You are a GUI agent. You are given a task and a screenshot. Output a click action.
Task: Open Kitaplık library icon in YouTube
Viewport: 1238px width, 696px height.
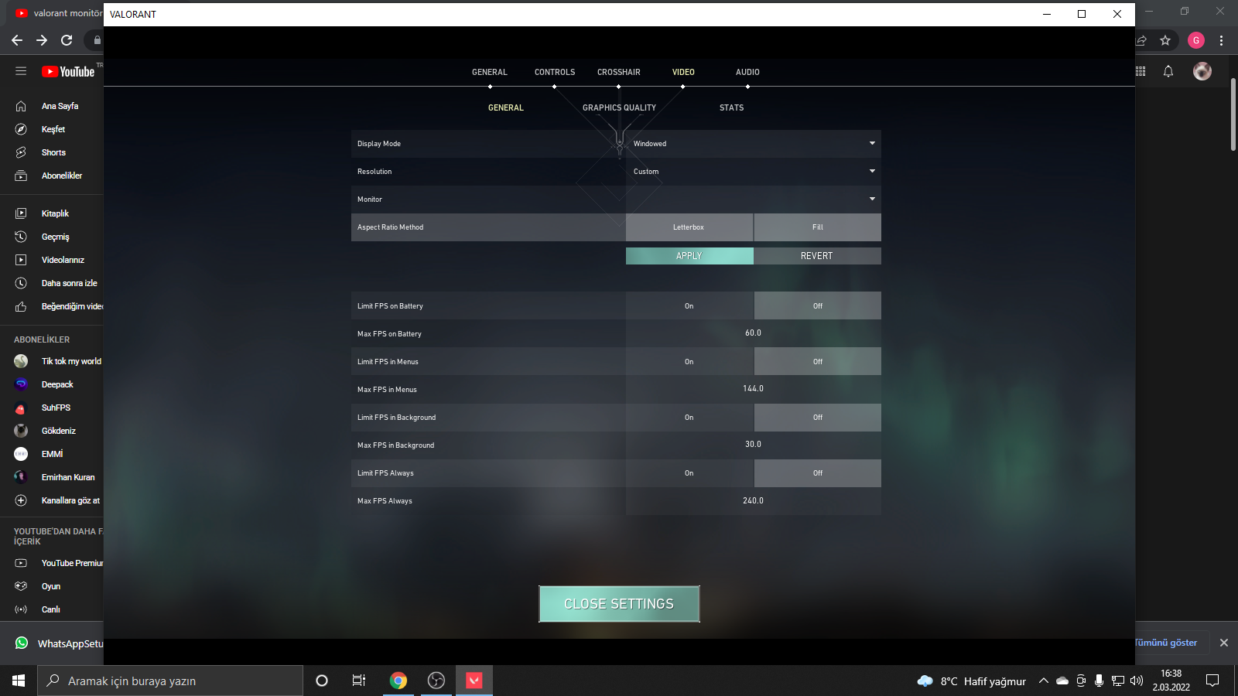click(x=21, y=213)
